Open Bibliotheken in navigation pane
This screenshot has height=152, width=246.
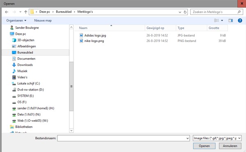tap(24, 127)
